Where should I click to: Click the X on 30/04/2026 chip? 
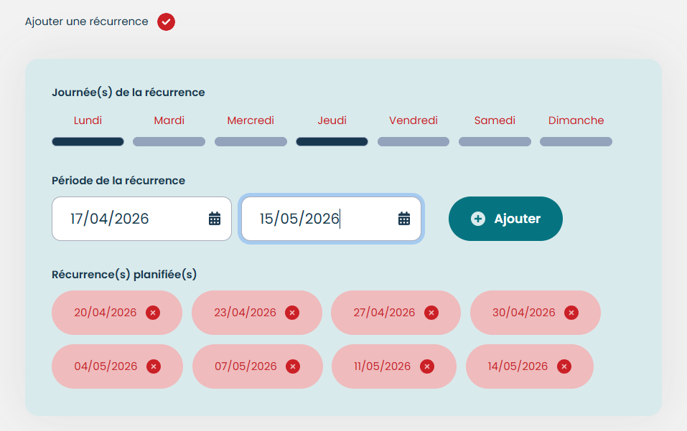click(x=571, y=313)
